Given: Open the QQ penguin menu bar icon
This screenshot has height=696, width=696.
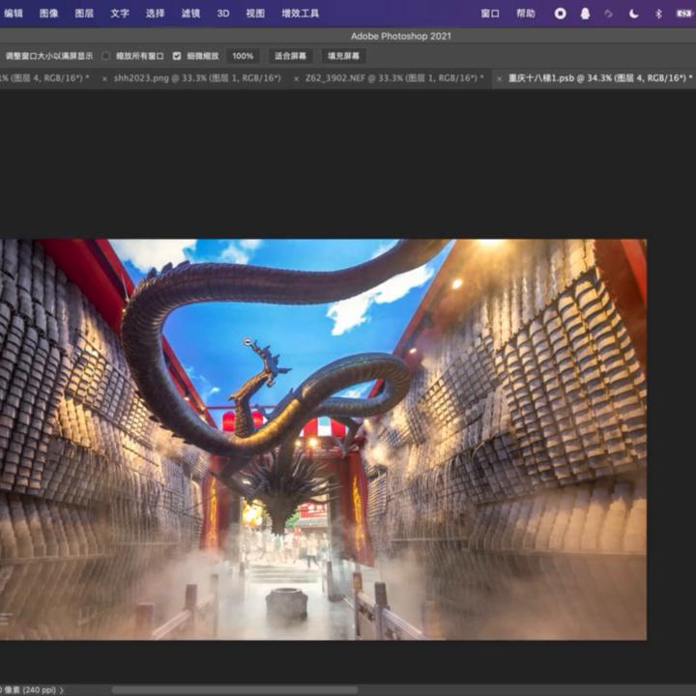Looking at the screenshot, I should (x=585, y=14).
